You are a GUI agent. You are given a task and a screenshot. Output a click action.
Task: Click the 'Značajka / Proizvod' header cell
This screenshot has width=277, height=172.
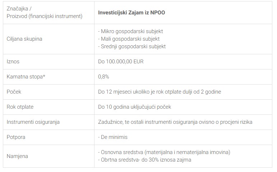coord(45,12)
